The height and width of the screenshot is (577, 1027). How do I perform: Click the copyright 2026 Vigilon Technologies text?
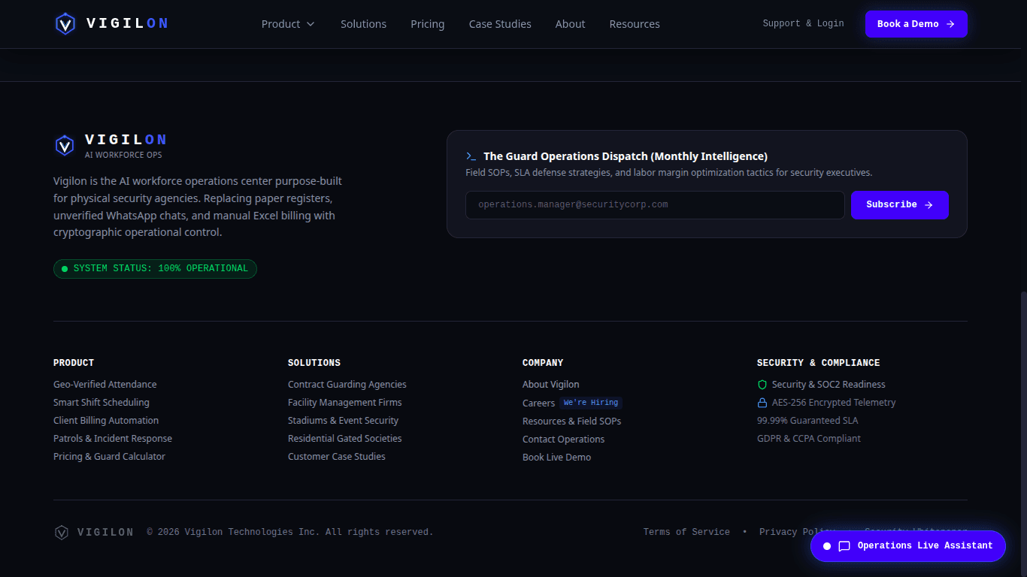(290, 532)
